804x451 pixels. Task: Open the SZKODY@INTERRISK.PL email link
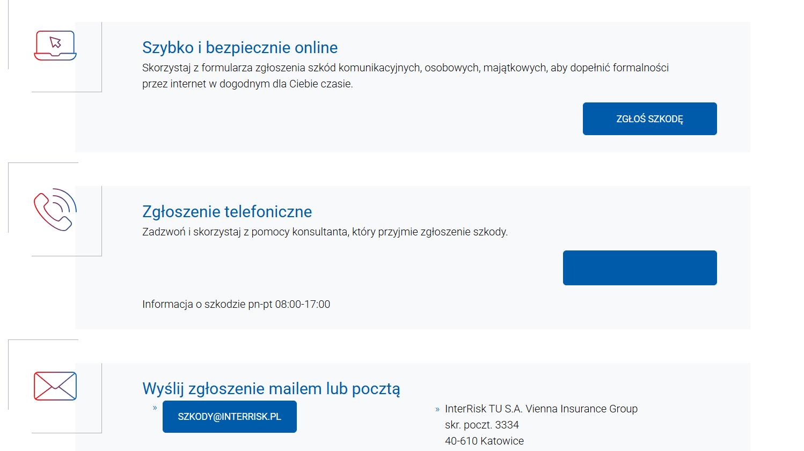(229, 416)
